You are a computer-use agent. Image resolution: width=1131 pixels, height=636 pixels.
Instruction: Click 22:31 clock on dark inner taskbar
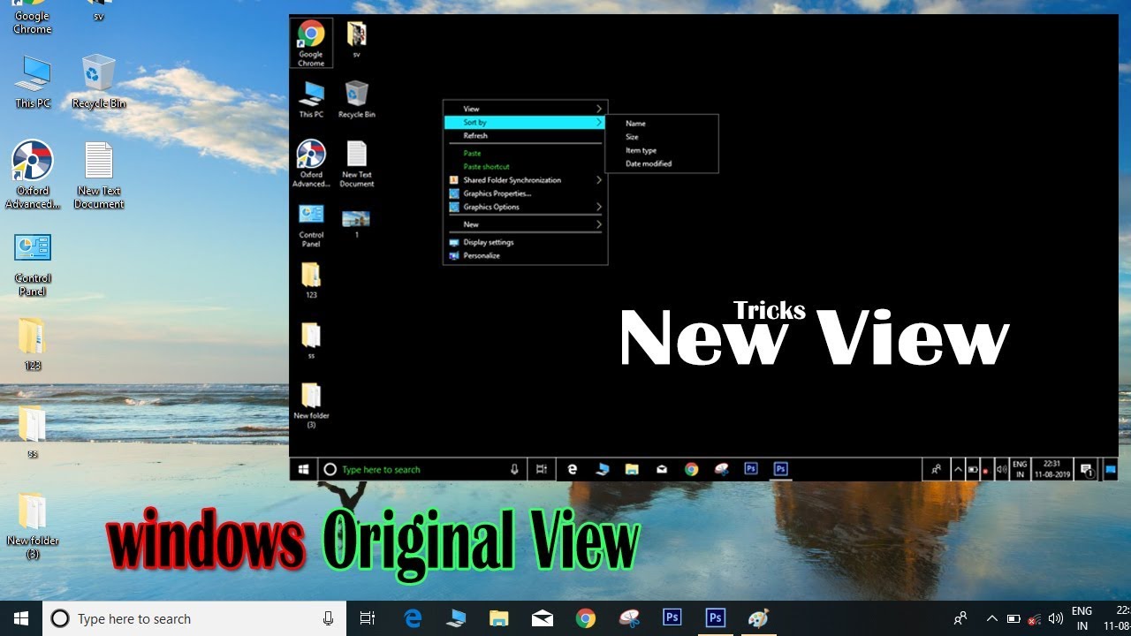point(1051,470)
